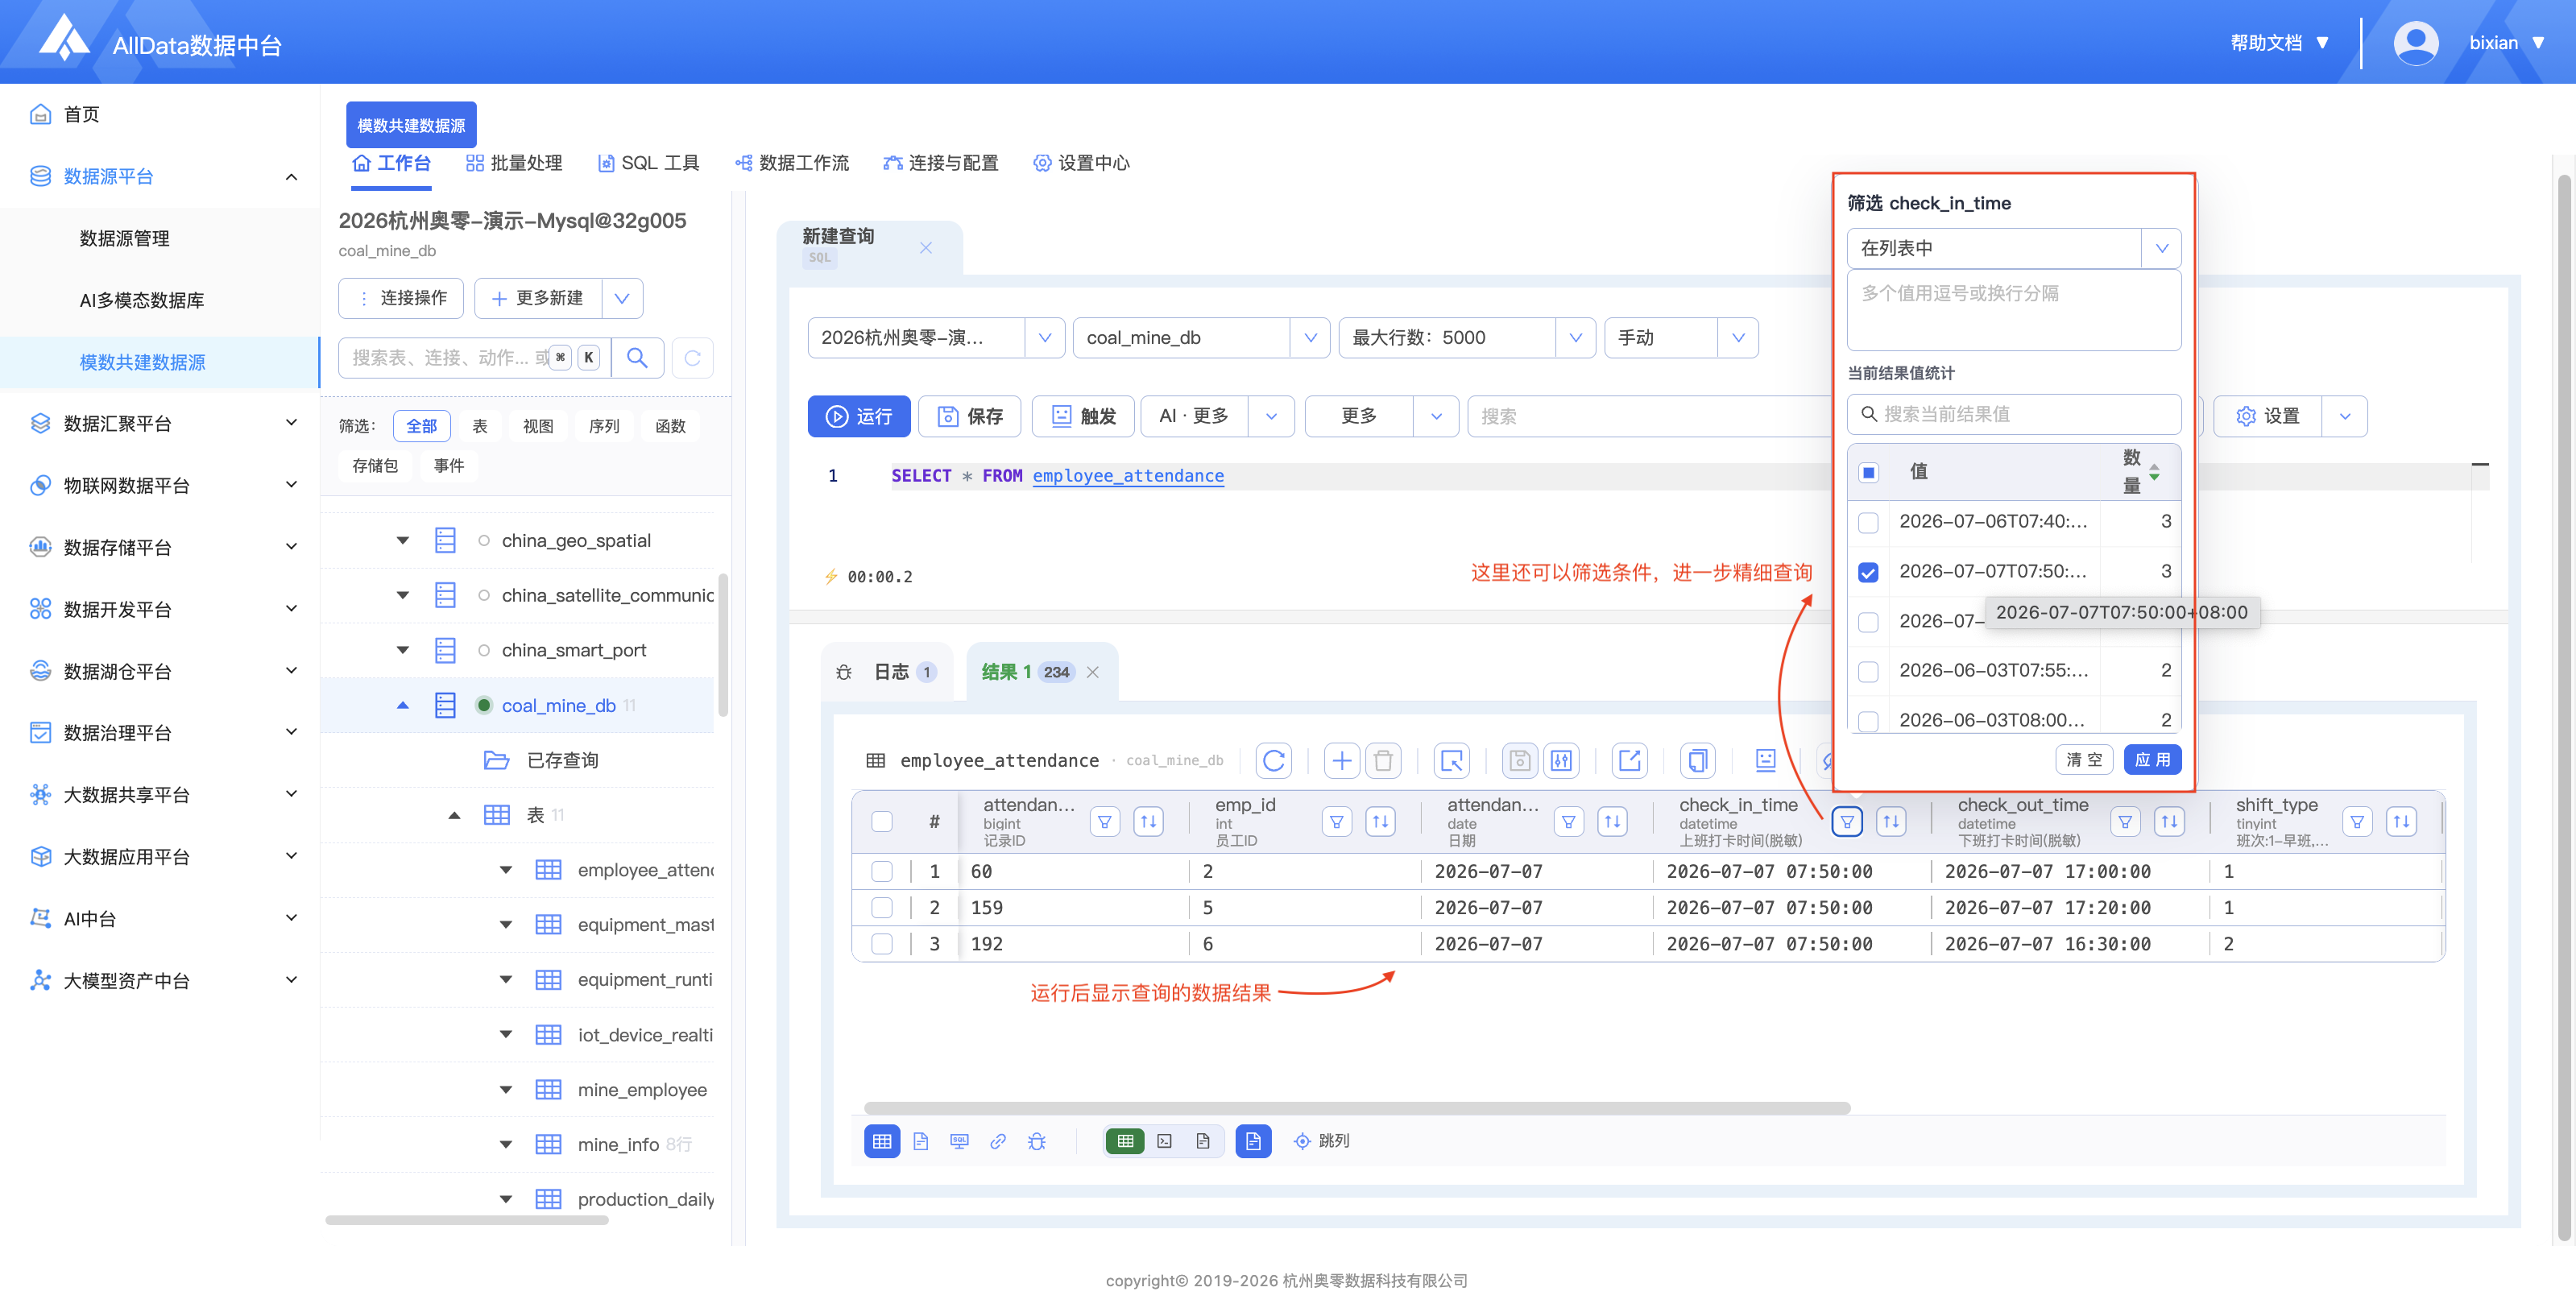
Task: Click the save floppy-disk icon in results toolbar
Action: click(1519, 760)
